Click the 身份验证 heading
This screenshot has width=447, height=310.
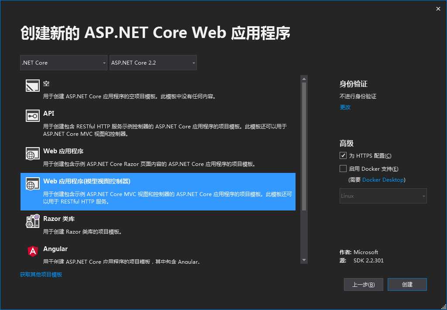click(354, 84)
